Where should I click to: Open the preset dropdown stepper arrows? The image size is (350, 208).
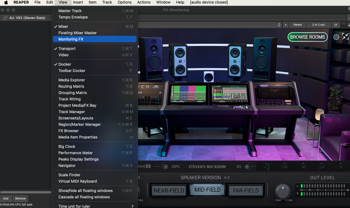click(279, 25)
